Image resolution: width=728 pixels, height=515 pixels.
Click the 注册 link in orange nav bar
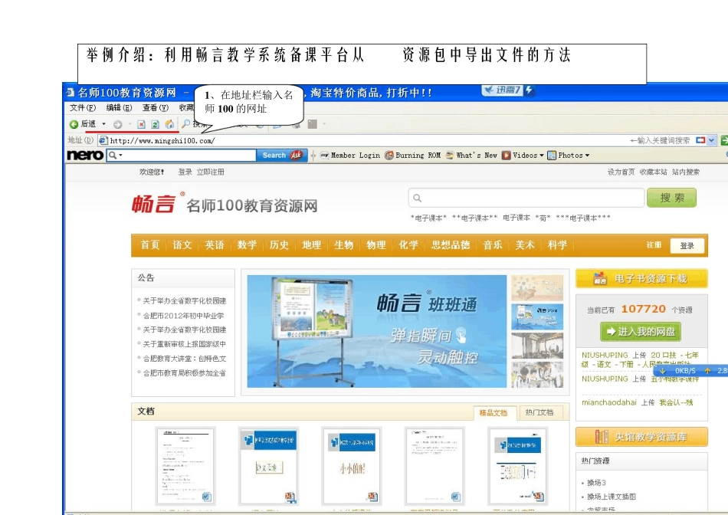point(654,244)
